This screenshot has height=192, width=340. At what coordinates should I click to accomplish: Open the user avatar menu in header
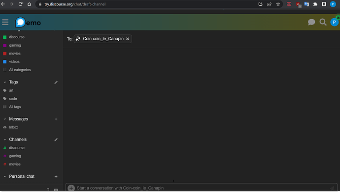(334, 22)
